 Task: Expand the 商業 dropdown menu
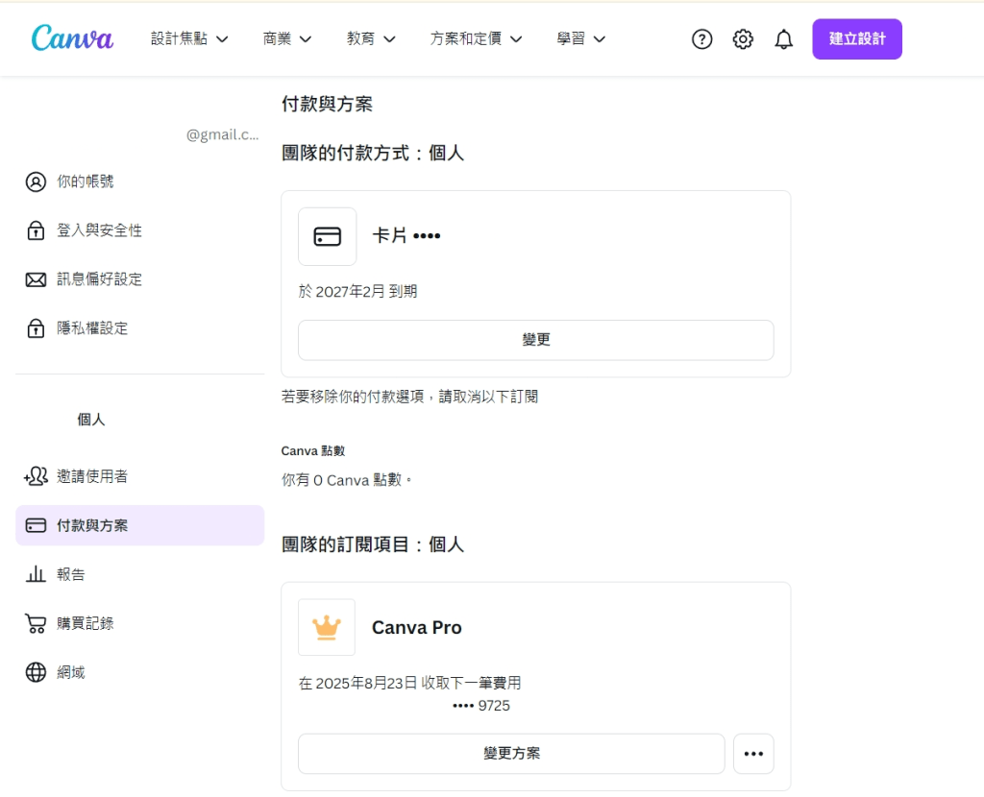point(287,39)
